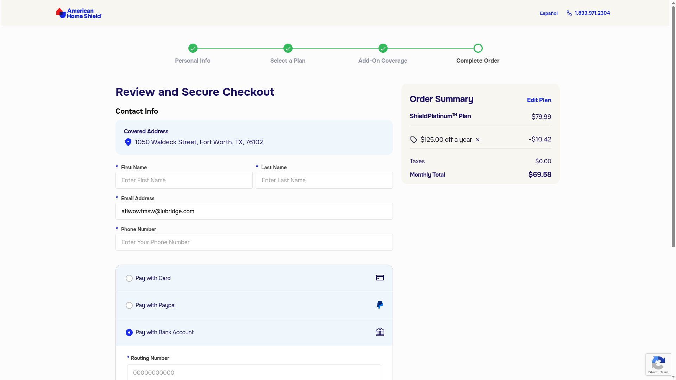The image size is (676, 380).
Task: Click the price tag discount icon
Action: point(414,140)
